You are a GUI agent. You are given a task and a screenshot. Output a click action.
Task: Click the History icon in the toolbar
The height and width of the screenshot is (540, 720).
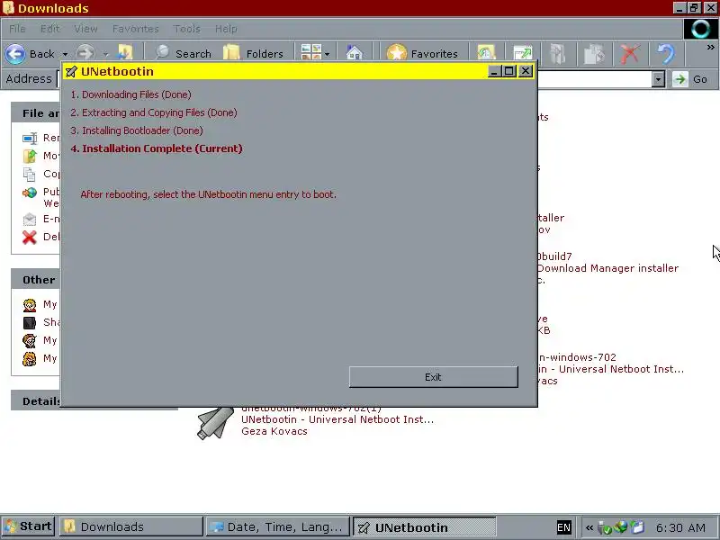[486, 53]
